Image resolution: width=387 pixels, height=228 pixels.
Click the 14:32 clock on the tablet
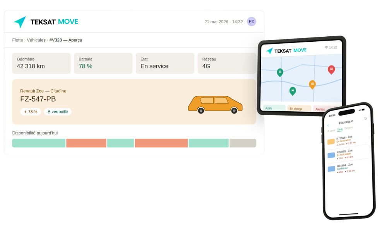[x=333, y=47]
